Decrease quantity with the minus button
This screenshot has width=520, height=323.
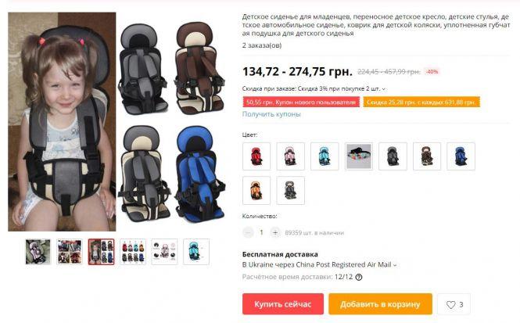coord(248,232)
